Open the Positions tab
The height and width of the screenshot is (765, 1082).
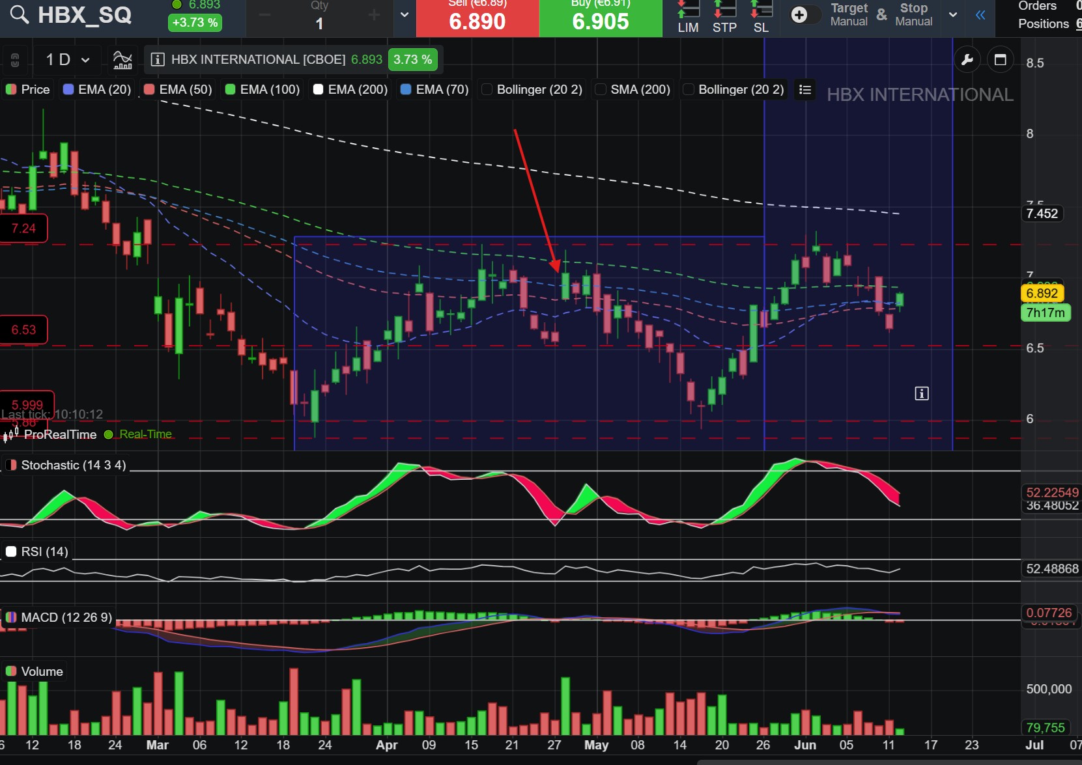(1044, 24)
